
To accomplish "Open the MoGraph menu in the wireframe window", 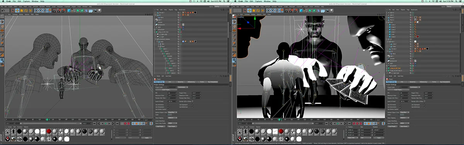I will [60, 7].
